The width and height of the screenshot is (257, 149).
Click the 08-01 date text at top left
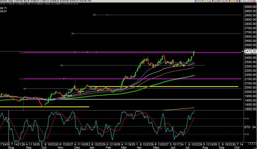(x=3, y=11)
